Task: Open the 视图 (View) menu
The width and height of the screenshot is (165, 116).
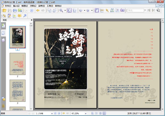Action: point(25,6)
